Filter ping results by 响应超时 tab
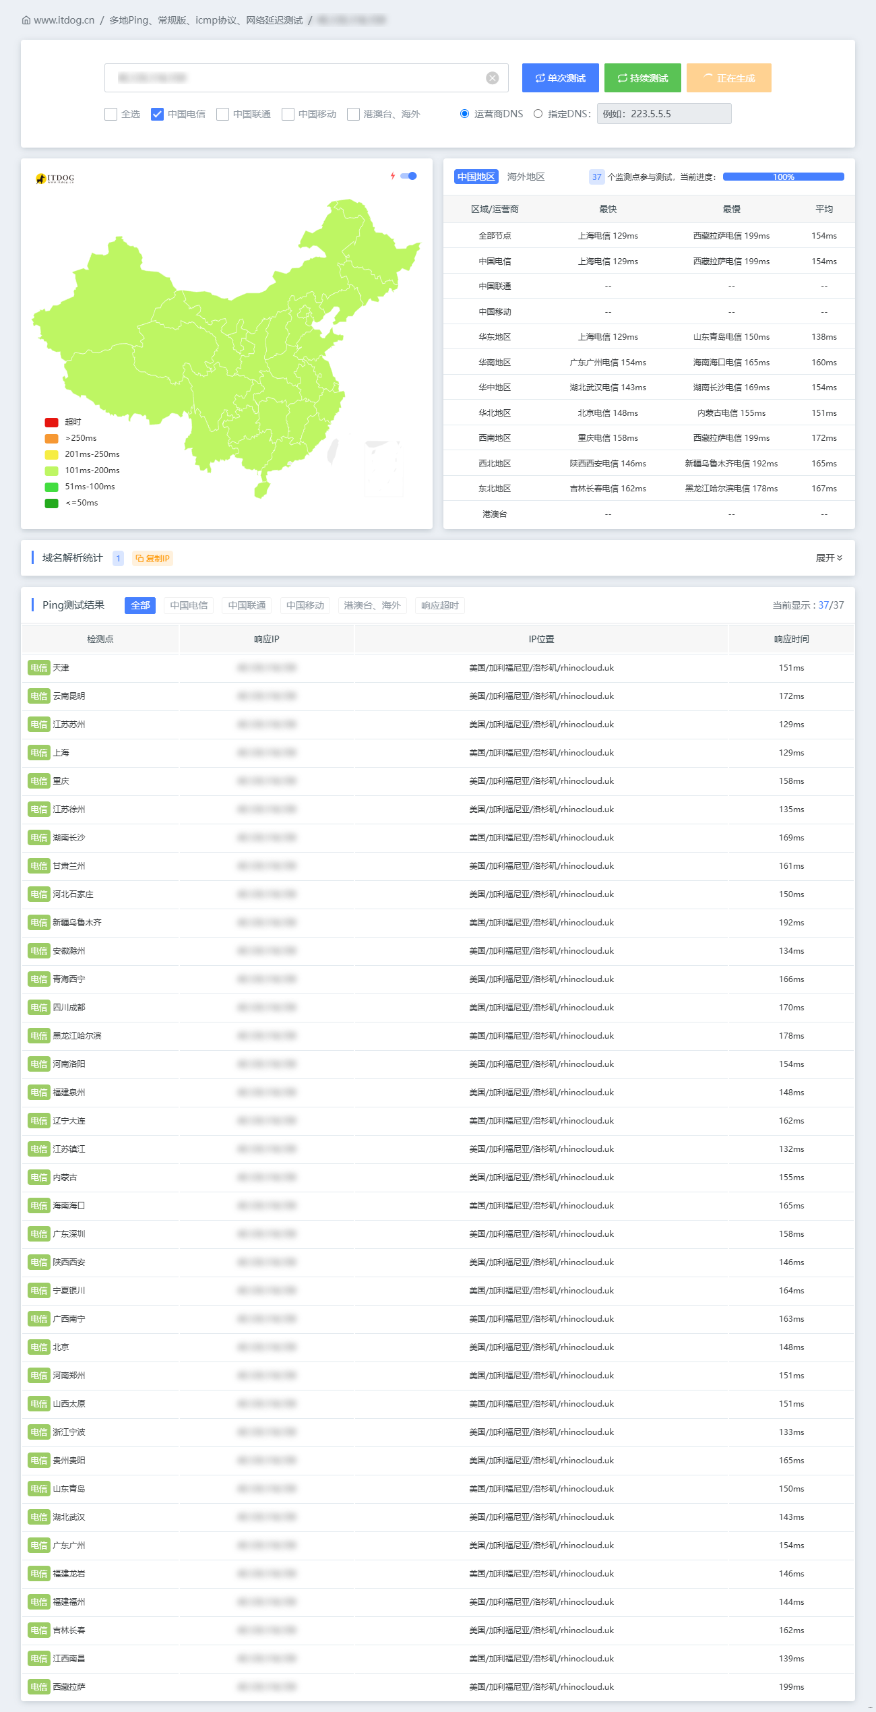The image size is (876, 1712). click(x=439, y=605)
